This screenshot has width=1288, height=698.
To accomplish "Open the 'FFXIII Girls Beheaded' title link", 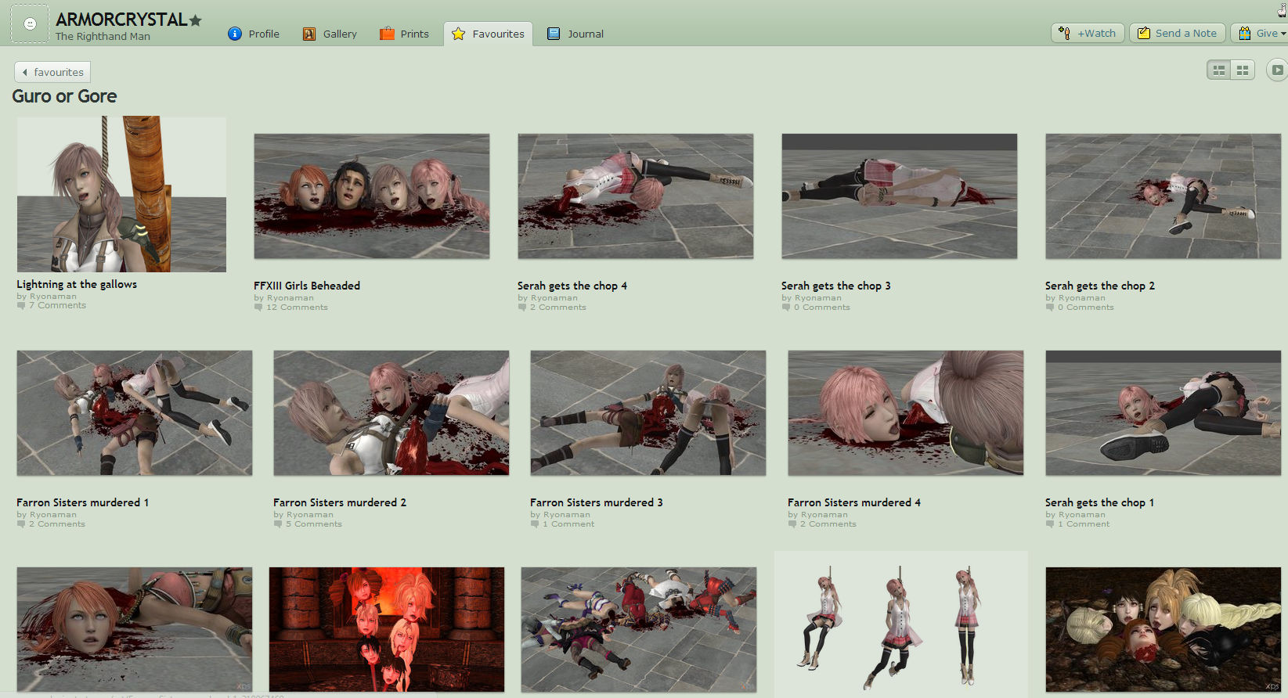I will coord(307,286).
